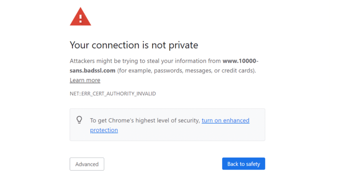Follow the turn on enhanced protection link
Viewport: 337px width, 176px height.
tap(226, 120)
